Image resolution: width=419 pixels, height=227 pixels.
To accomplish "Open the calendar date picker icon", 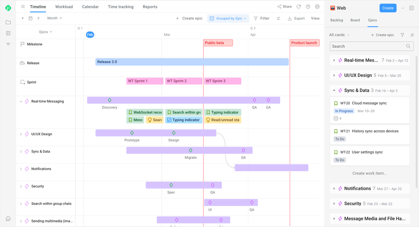I will [31, 18].
